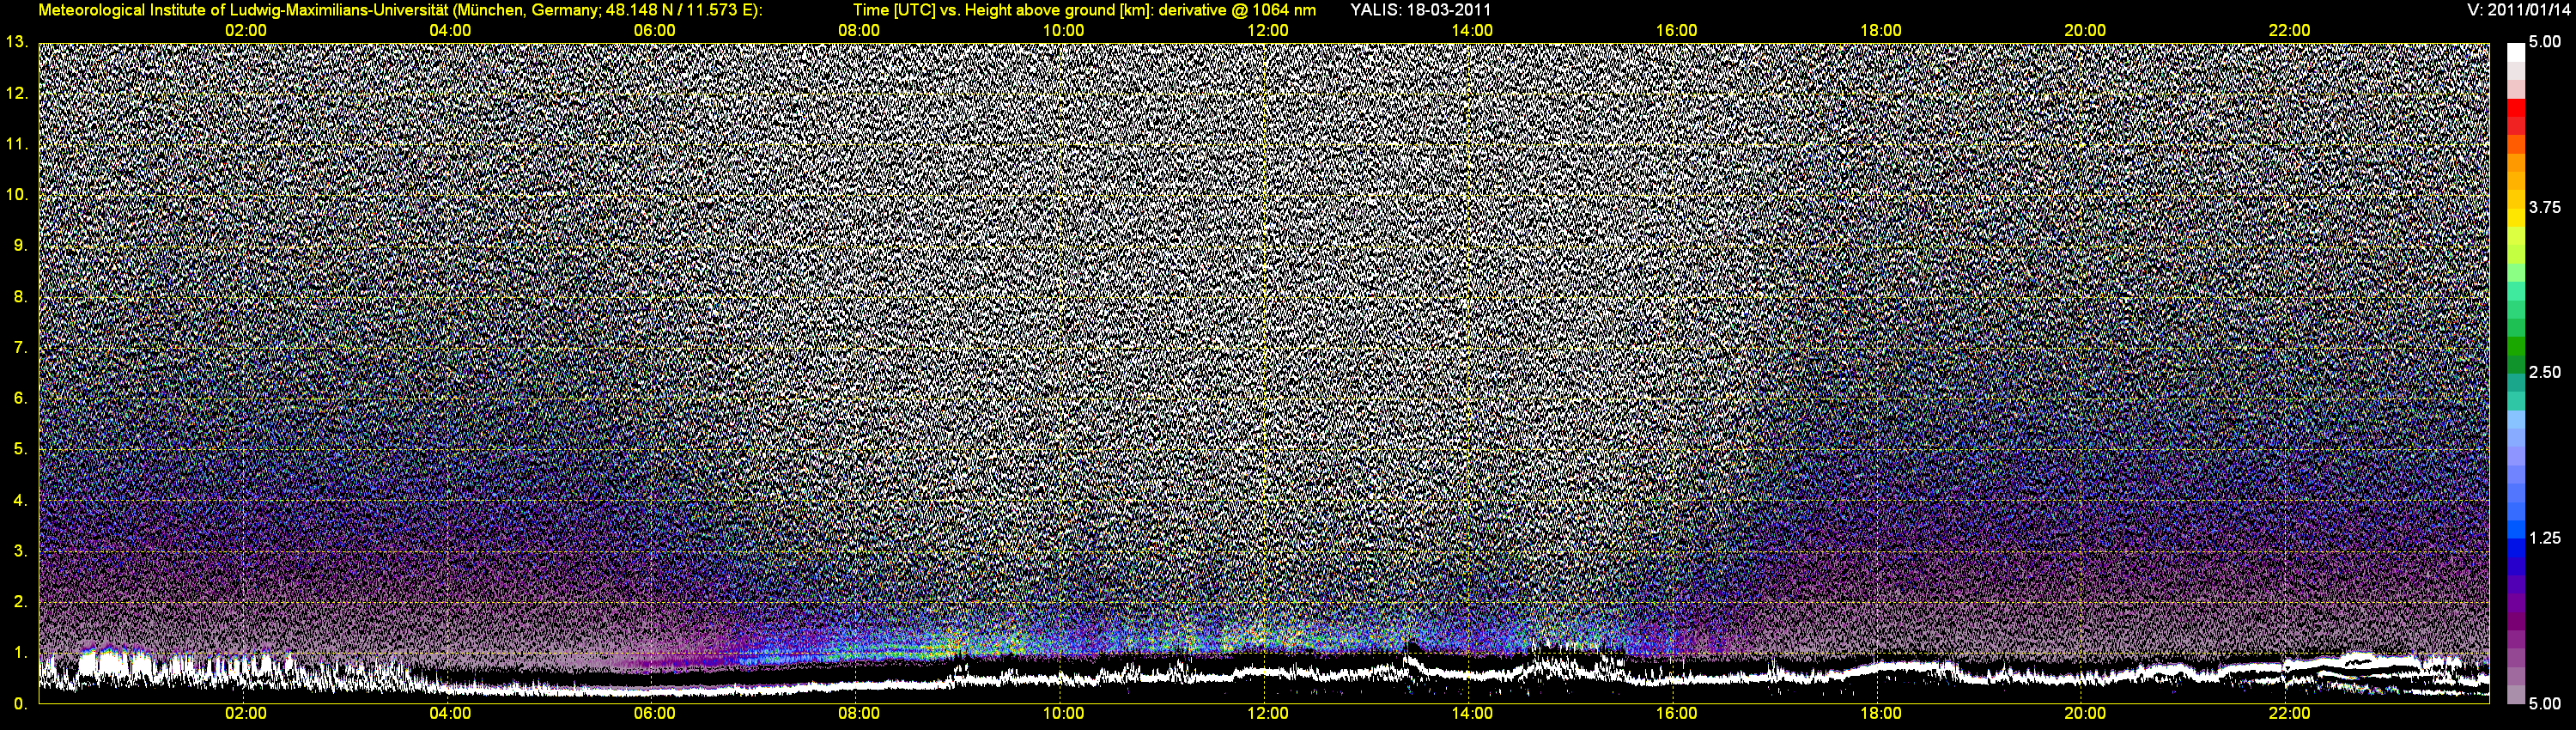Image resolution: width=2576 pixels, height=730 pixels.
Task: Click the 06:00 label on the bottom time axis
Action: [x=654, y=714]
